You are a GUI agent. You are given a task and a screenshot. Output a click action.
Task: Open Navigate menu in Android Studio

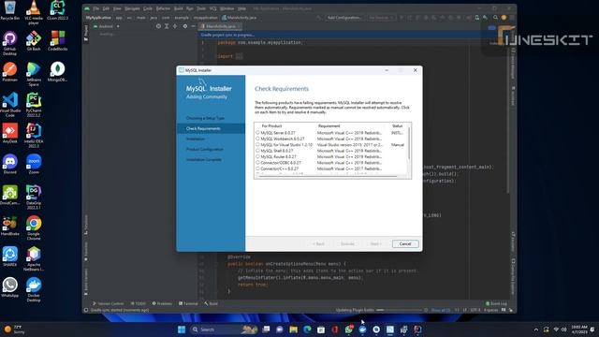coord(132,8)
